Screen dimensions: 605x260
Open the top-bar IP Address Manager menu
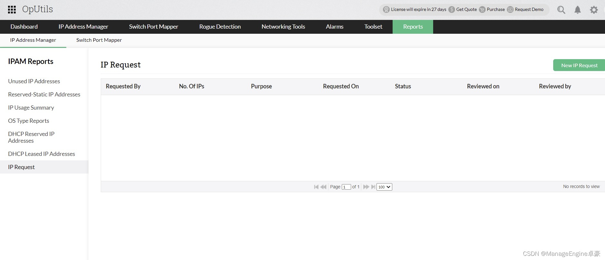pos(83,27)
